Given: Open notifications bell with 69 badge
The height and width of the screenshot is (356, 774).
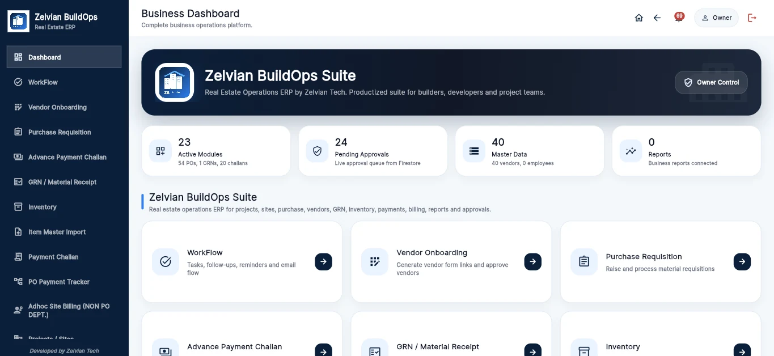Looking at the screenshot, I should (678, 18).
